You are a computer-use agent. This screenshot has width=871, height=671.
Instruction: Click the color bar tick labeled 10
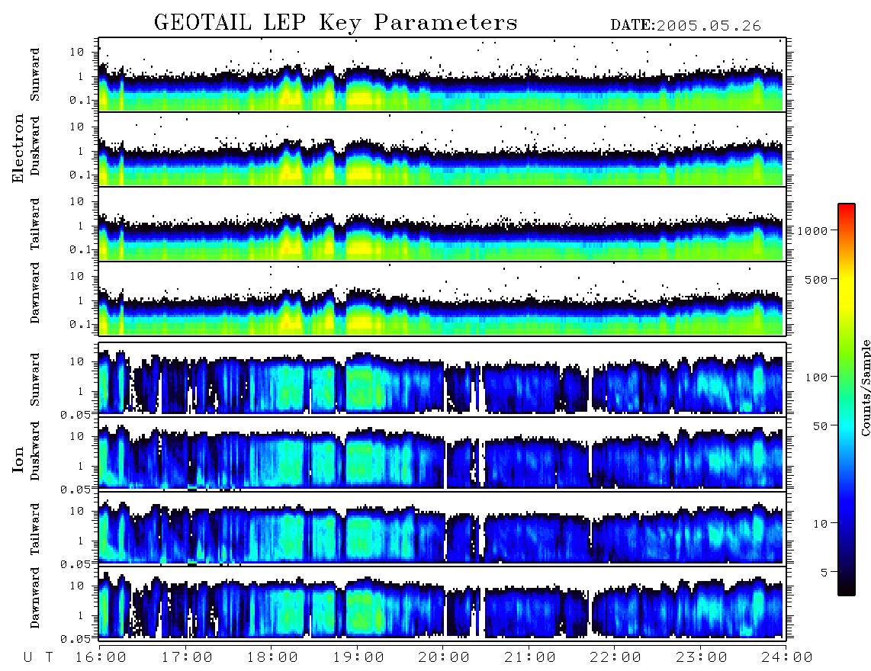coord(819,523)
